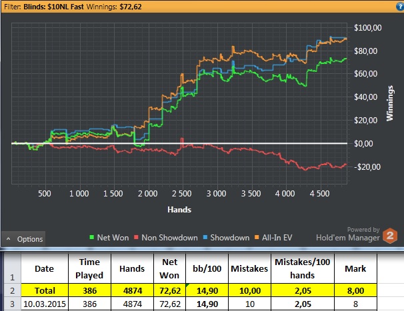Viewport: 404px width, 311px height.
Task: Toggle the All-In EV legend label
Action: pyautogui.click(x=277, y=237)
